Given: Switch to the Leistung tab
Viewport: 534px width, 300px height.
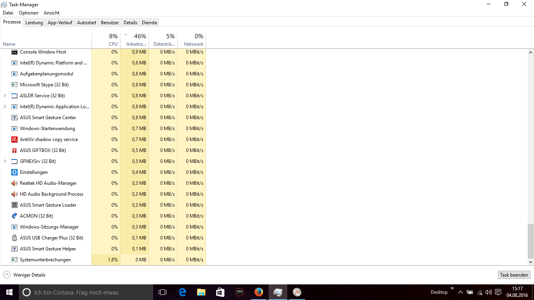Looking at the screenshot, I should tap(34, 23).
